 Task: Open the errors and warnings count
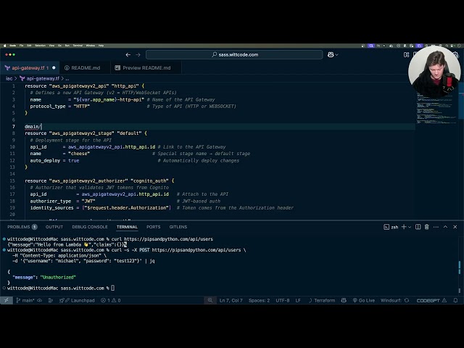pyautogui.click(x=111, y=300)
